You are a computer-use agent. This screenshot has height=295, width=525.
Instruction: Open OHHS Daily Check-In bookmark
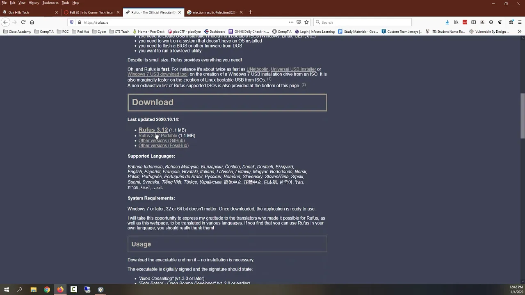point(249,32)
